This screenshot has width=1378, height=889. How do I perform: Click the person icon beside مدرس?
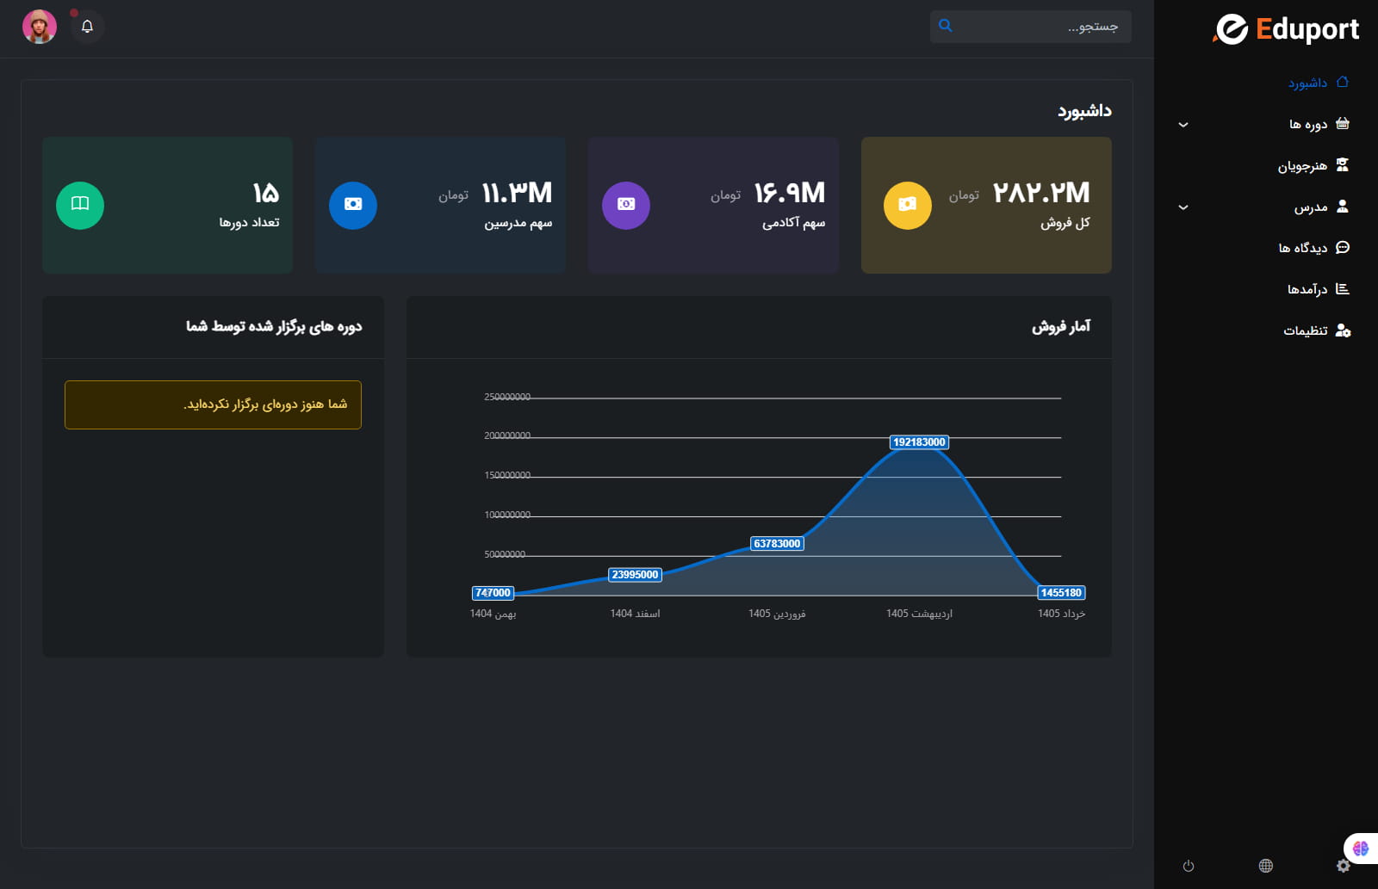(1342, 206)
